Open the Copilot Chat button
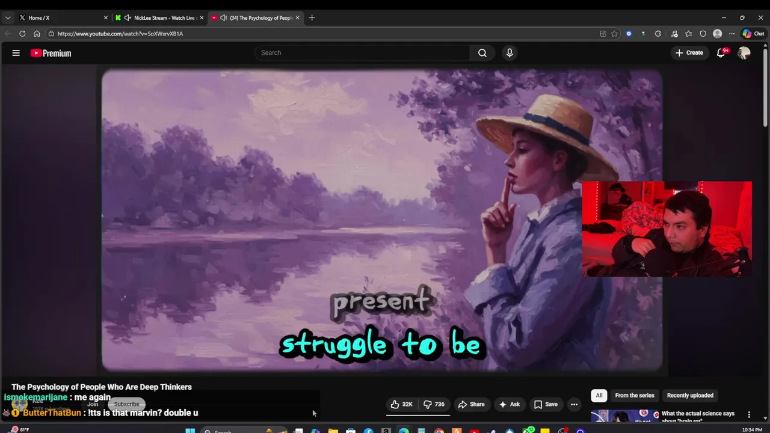This screenshot has height=433, width=770. tap(753, 34)
